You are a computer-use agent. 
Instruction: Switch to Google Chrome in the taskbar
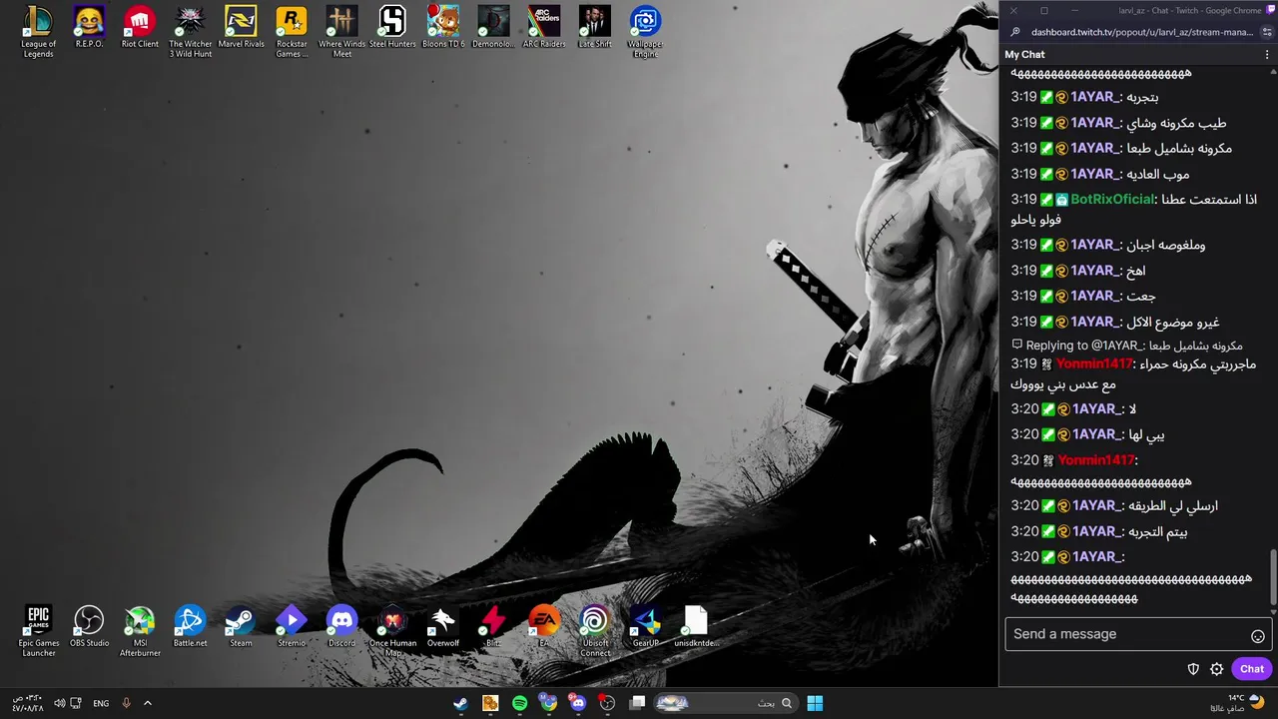(548, 703)
